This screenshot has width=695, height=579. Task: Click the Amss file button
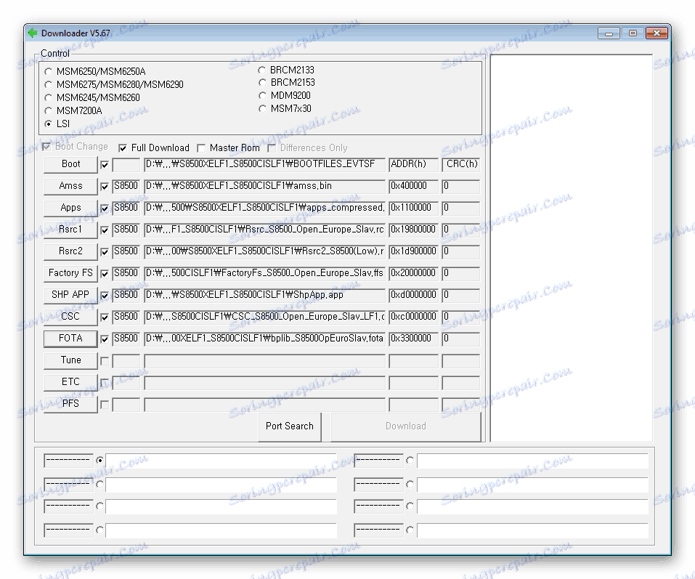click(70, 186)
